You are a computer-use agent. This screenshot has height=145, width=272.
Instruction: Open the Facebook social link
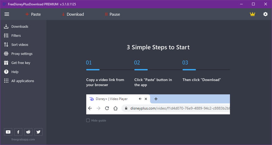[18, 132]
